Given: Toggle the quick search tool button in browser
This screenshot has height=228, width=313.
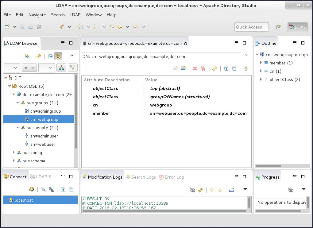Looking at the screenshot, I should [x=73, y=68].
